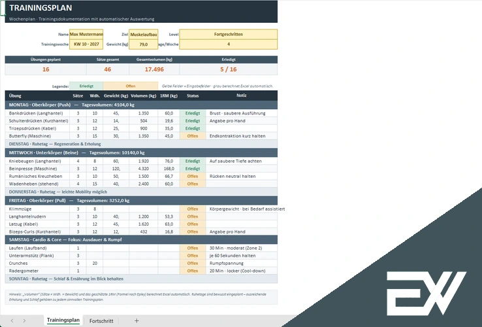Click the Crunches Wdh. cell 20
Viewport: 482px width, 327px height.
[x=95, y=264]
